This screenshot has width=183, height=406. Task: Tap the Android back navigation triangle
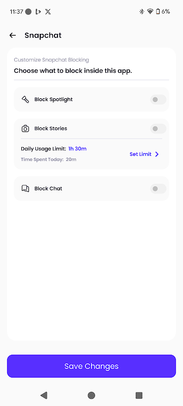pyautogui.click(x=44, y=395)
